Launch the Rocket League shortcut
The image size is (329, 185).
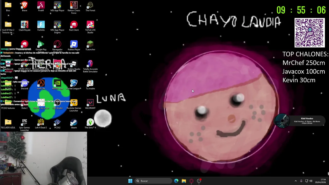tap(74, 85)
